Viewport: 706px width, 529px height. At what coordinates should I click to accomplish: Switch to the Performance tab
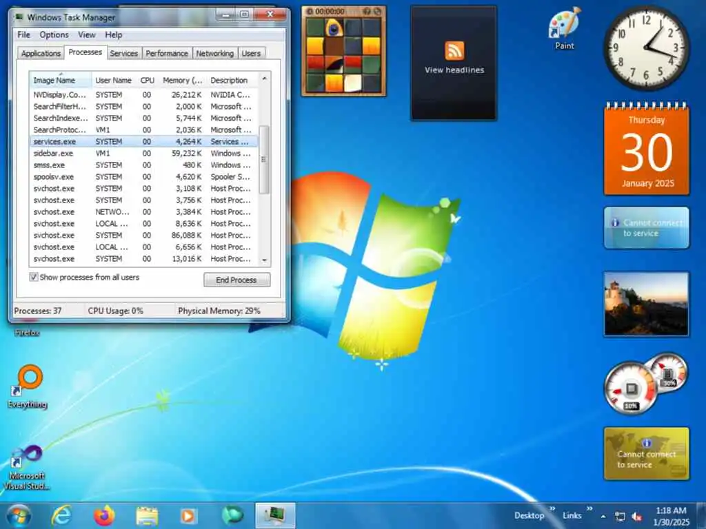[167, 53]
